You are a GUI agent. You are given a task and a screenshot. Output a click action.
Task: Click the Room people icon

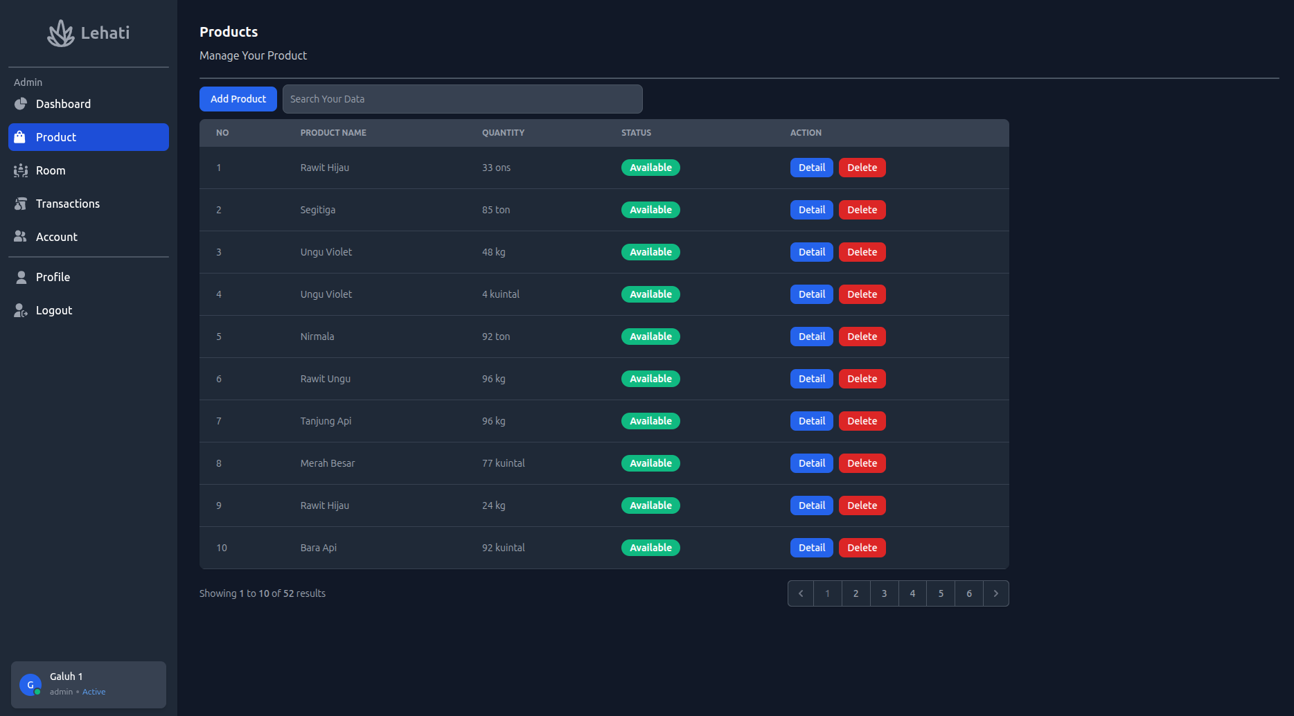21,170
